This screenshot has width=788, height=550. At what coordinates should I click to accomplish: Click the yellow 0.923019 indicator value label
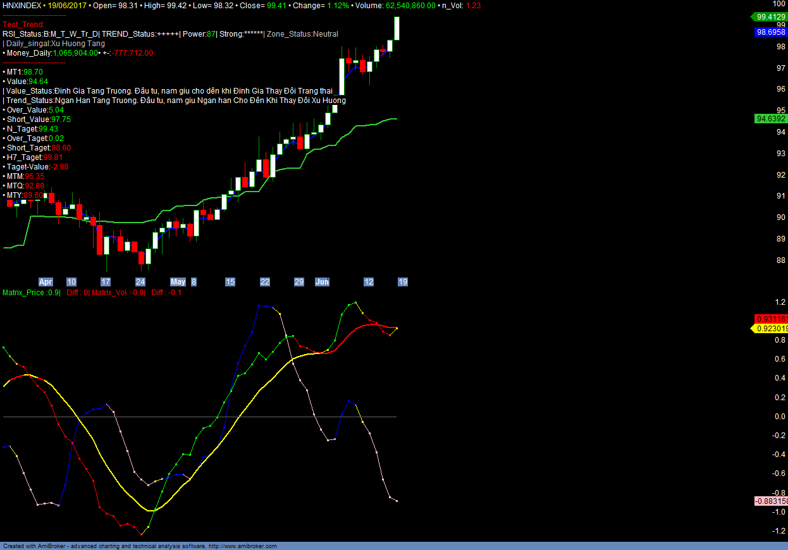770,329
